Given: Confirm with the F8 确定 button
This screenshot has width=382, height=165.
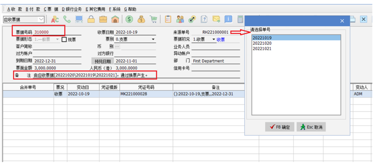Looking at the screenshot, I should click(280, 127).
